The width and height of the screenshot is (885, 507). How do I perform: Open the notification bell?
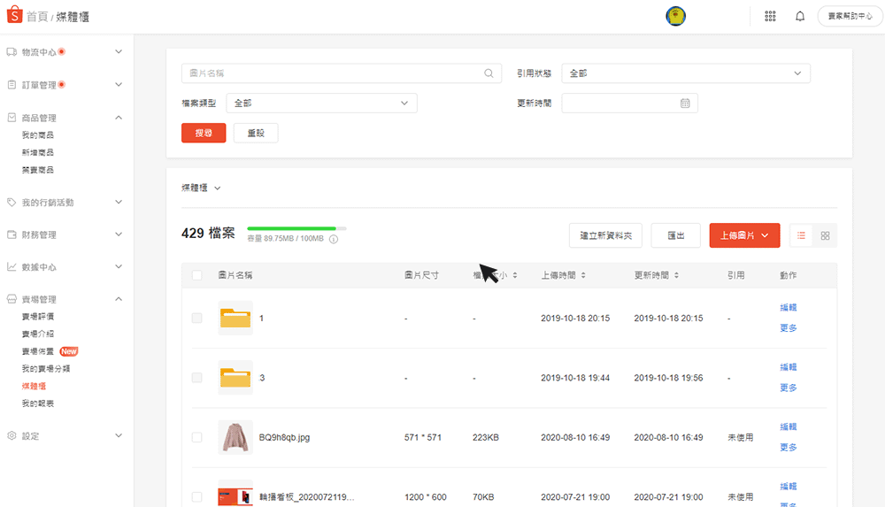[800, 16]
